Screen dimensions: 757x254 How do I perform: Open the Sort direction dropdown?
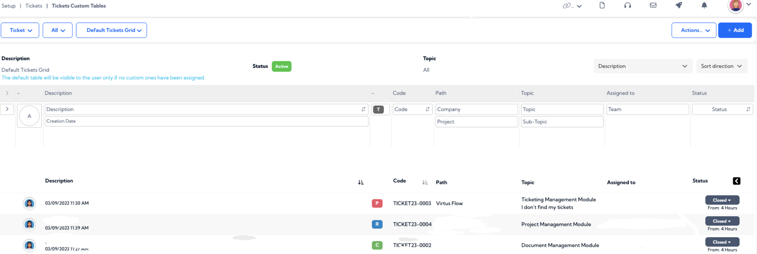(722, 66)
